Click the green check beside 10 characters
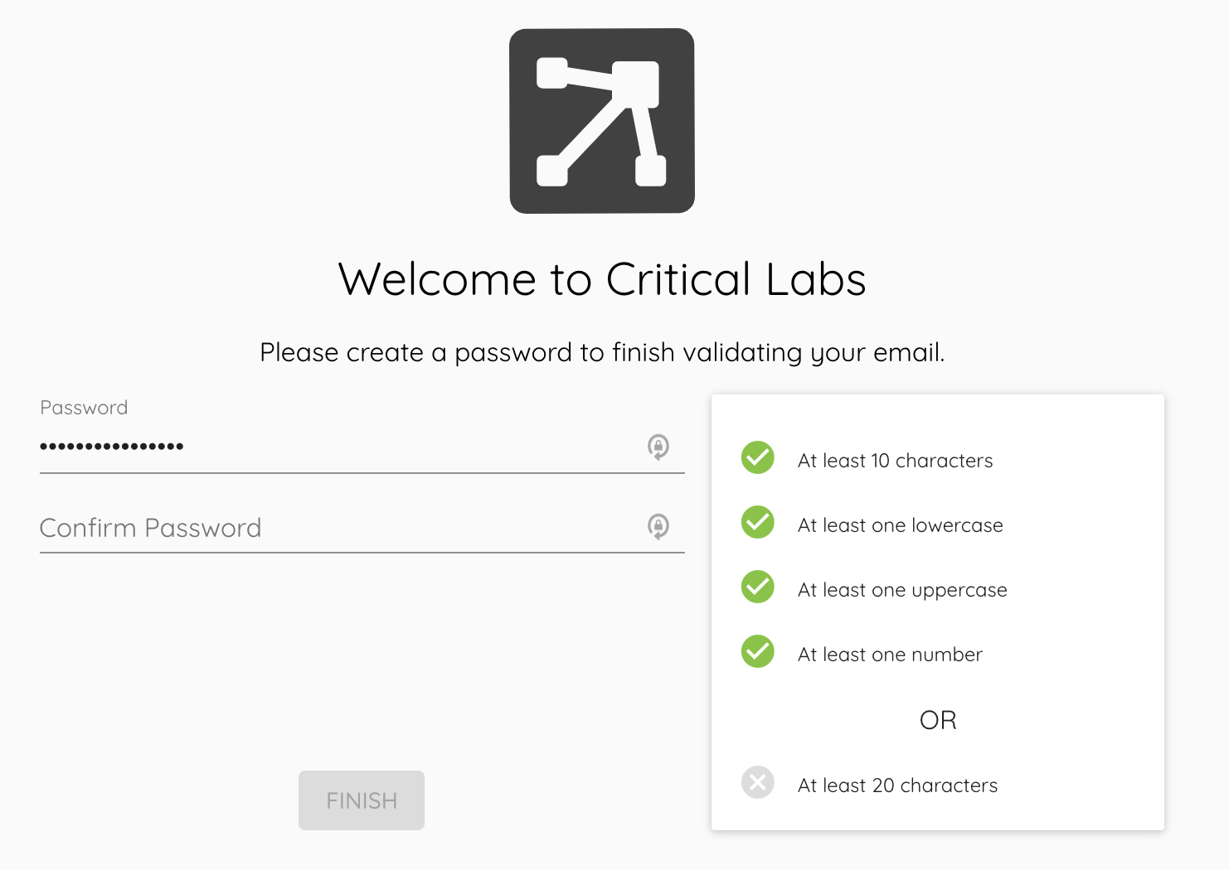The width and height of the screenshot is (1229, 870). [x=758, y=457]
